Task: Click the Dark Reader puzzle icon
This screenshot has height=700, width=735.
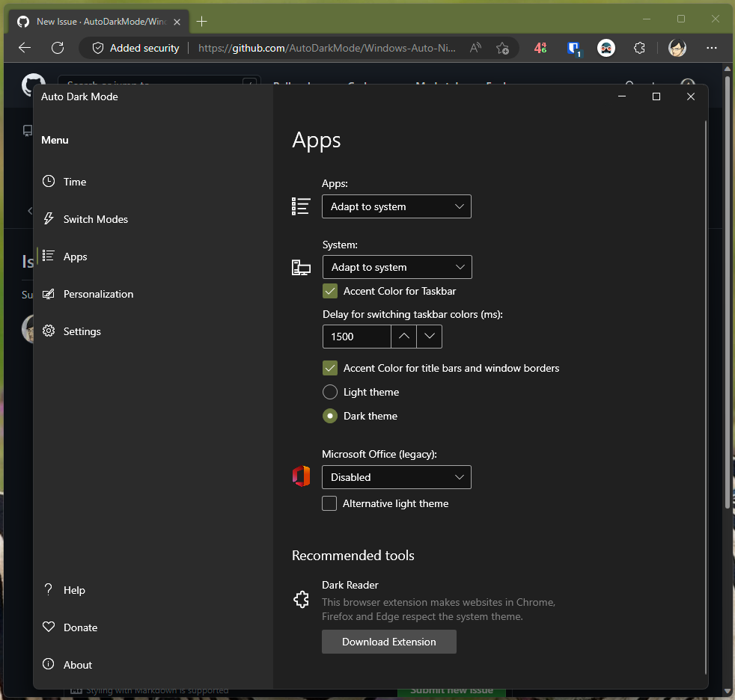Action: coord(301,599)
